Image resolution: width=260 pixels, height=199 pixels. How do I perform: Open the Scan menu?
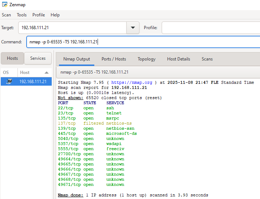[x=7, y=15]
